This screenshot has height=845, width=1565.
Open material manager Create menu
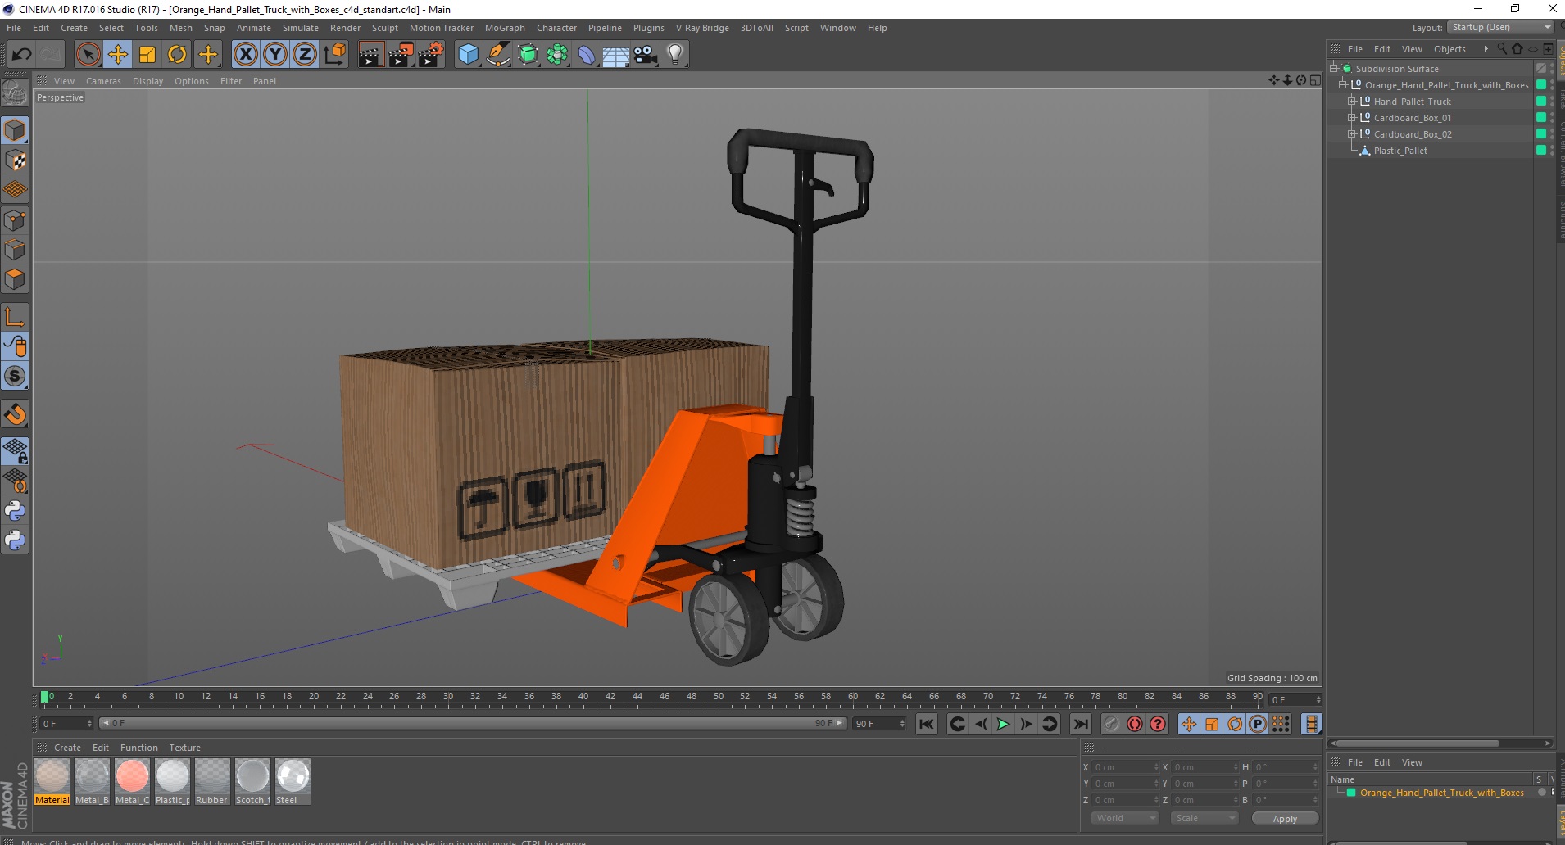[x=67, y=748]
